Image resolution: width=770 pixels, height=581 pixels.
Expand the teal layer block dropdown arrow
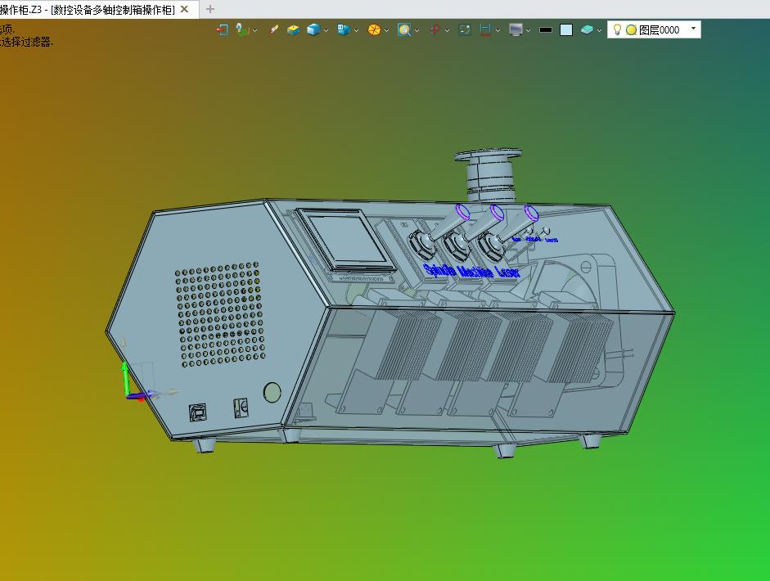[600, 30]
